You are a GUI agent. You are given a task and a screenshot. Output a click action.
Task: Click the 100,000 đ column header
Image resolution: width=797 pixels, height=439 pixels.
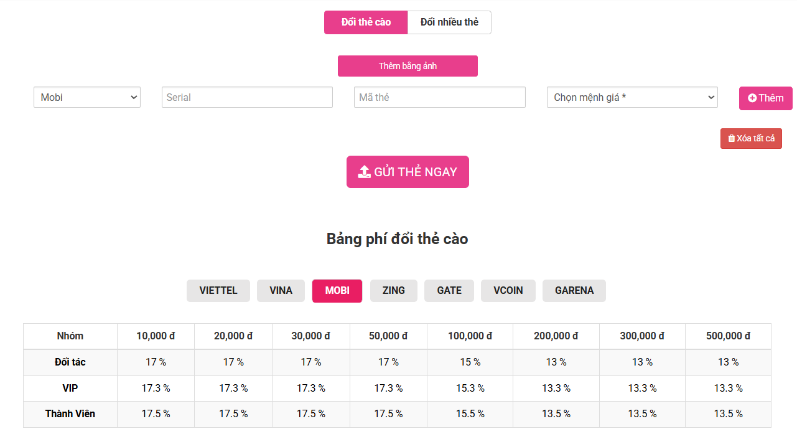[x=470, y=336]
